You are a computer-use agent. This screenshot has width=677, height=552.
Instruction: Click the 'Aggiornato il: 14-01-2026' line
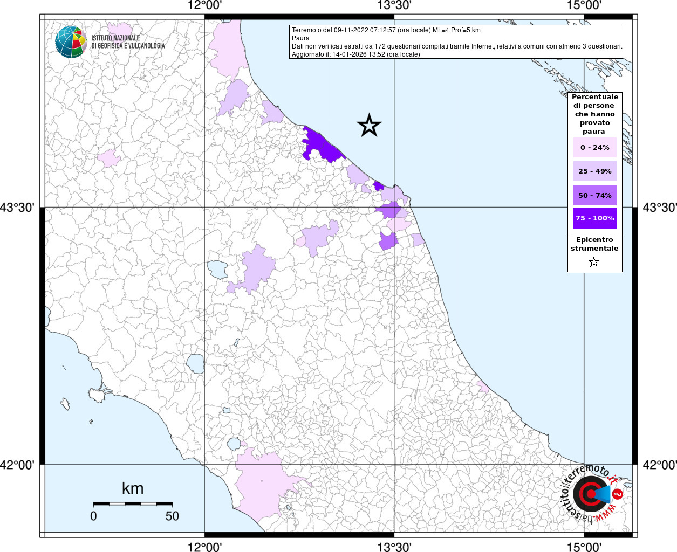click(x=356, y=54)
